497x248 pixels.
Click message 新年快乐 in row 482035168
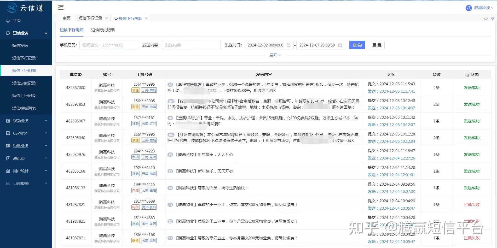click(x=204, y=171)
